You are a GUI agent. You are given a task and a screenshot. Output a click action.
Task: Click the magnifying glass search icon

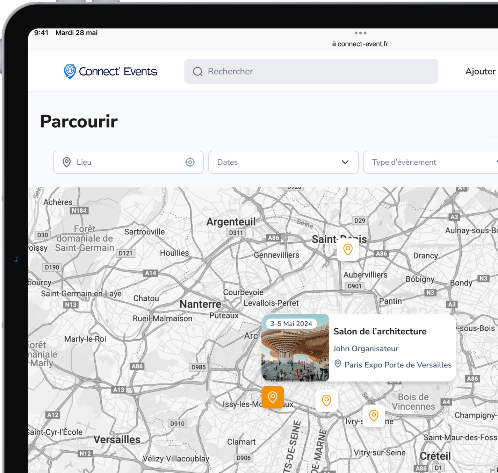(198, 72)
